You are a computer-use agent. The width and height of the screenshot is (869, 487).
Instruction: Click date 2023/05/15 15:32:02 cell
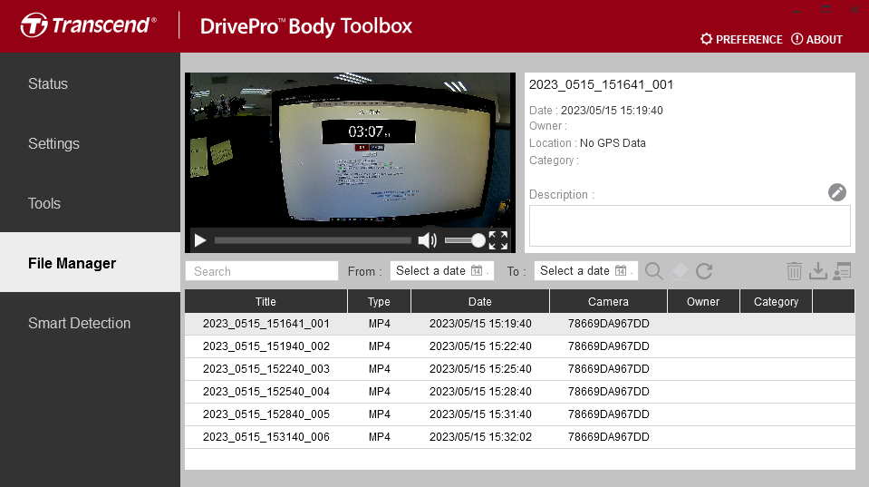(480, 437)
